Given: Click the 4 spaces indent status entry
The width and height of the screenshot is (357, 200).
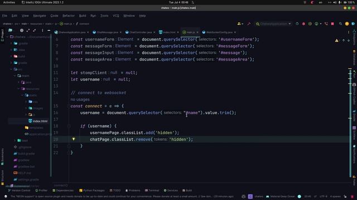Looking at the screenshot, I should pos(335,197).
